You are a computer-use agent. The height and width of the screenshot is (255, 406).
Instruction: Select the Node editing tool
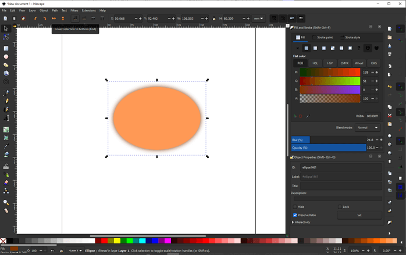pyautogui.click(x=6, y=36)
